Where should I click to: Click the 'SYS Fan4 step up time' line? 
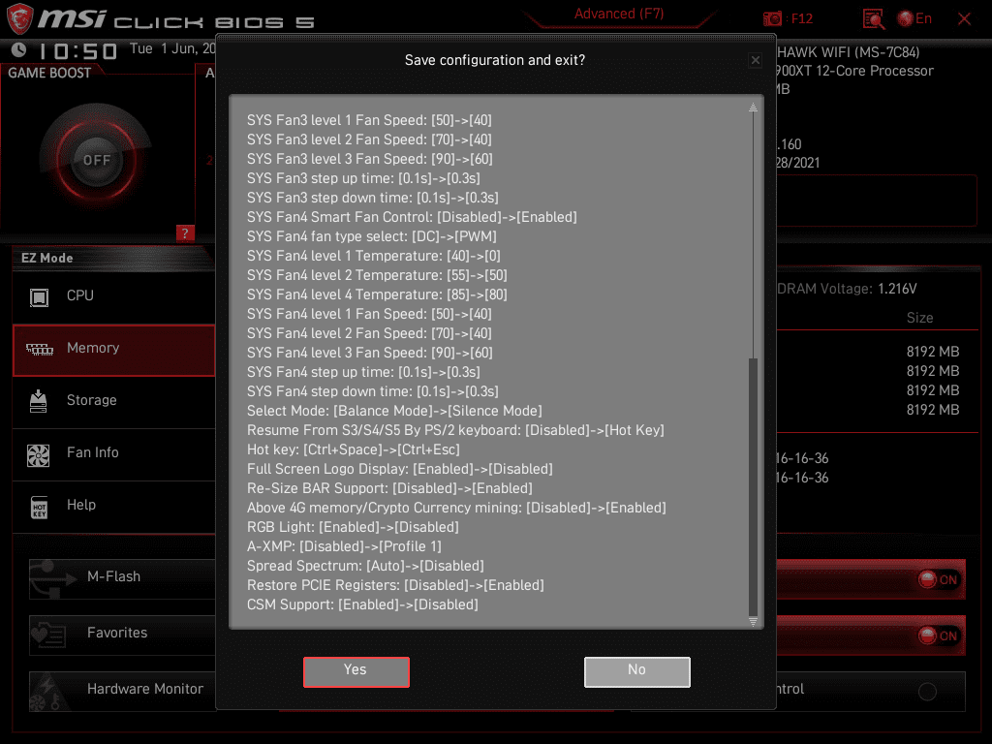(363, 372)
